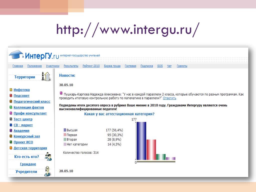
Task: Open the SOS menu item
Action: 160,66
